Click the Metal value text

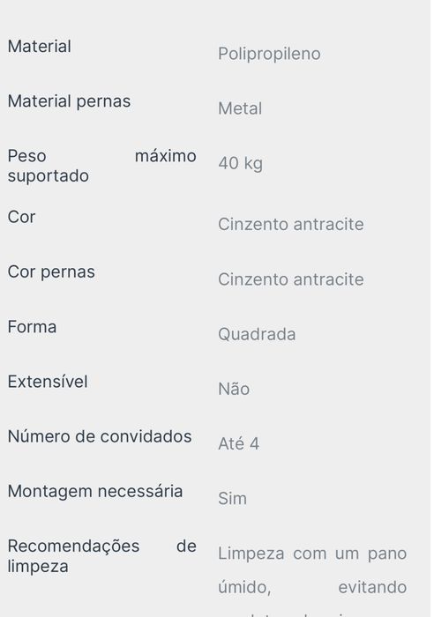point(240,108)
